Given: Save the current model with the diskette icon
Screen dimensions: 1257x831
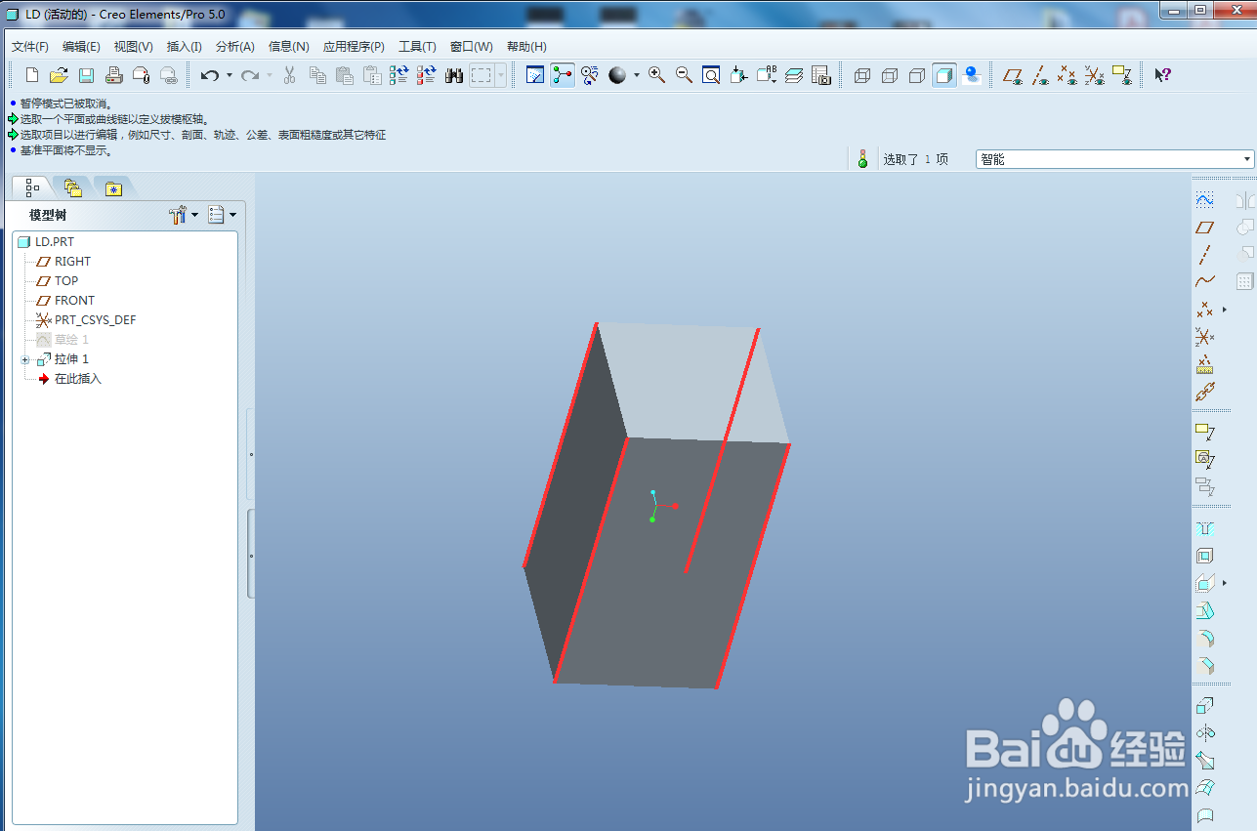Looking at the screenshot, I should 86,75.
